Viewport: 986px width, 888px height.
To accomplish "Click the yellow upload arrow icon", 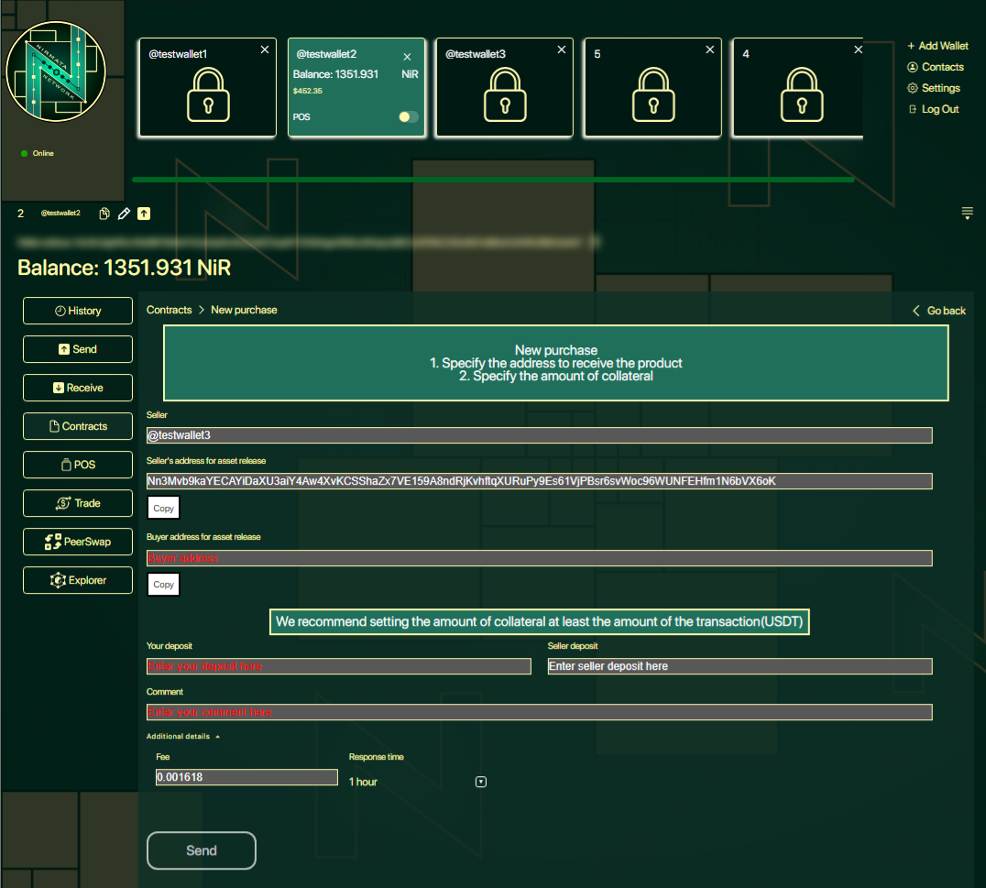I will [144, 214].
